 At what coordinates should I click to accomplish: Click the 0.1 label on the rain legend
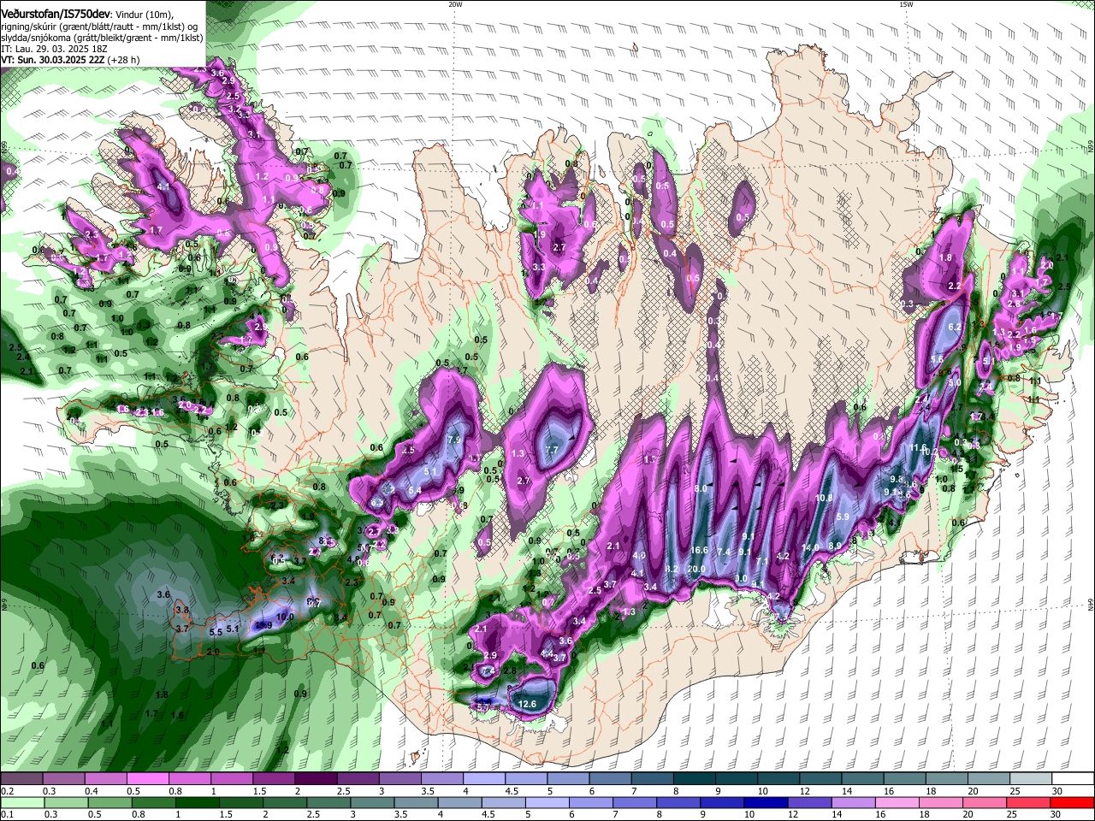tap(7, 813)
